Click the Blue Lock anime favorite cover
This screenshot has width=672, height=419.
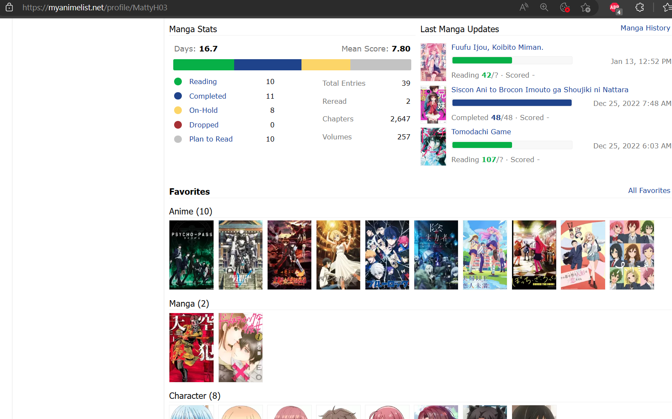[x=387, y=255]
